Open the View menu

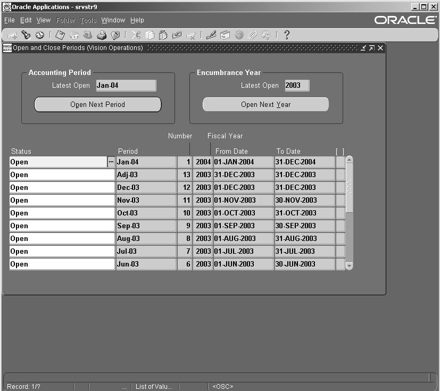click(x=44, y=20)
